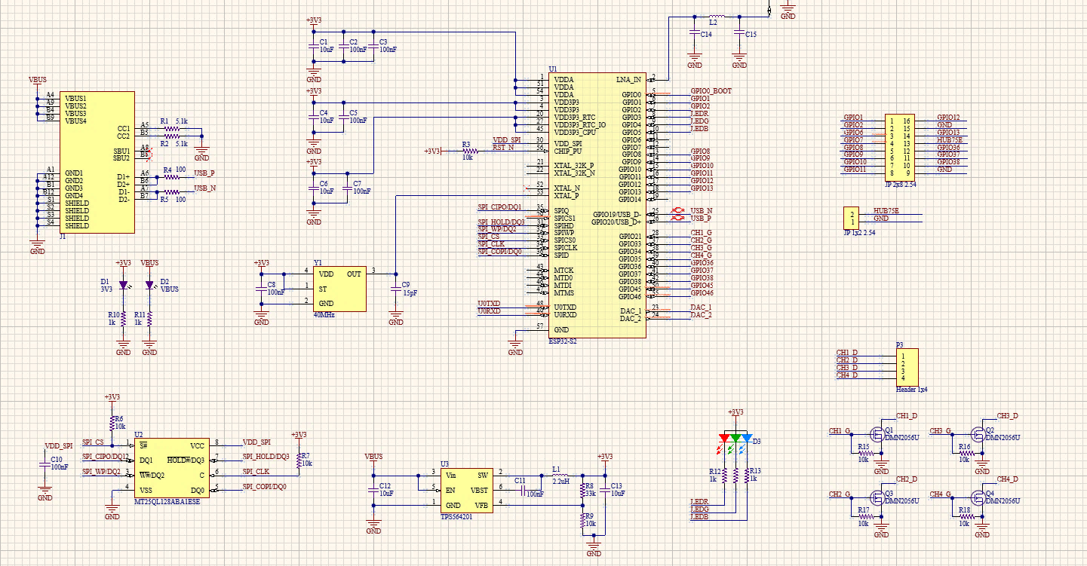Screen dimensions: 1087x566
Task: Select the Q4 DMN2056U MOSFET symbol
Action: (979, 497)
